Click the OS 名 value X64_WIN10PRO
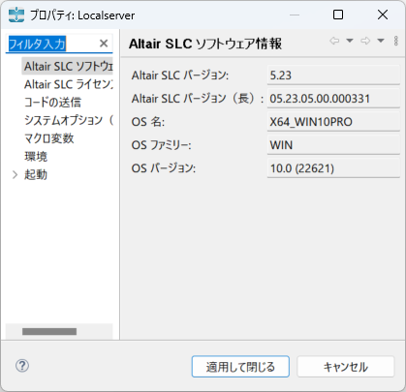Screen dimensions: 406x392 tap(333, 122)
